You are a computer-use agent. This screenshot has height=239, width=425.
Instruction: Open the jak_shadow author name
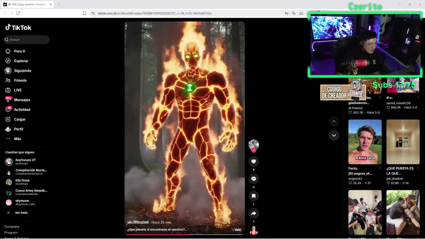[395, 179]
